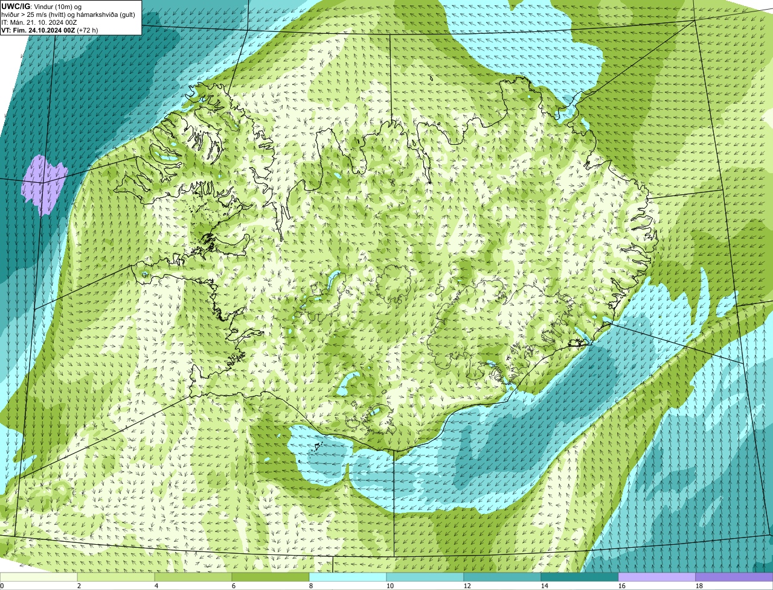Click the 14–16 m/s dark teal legend swatch
The height and width of the screenshot is (590, 773).
point(580,577)
